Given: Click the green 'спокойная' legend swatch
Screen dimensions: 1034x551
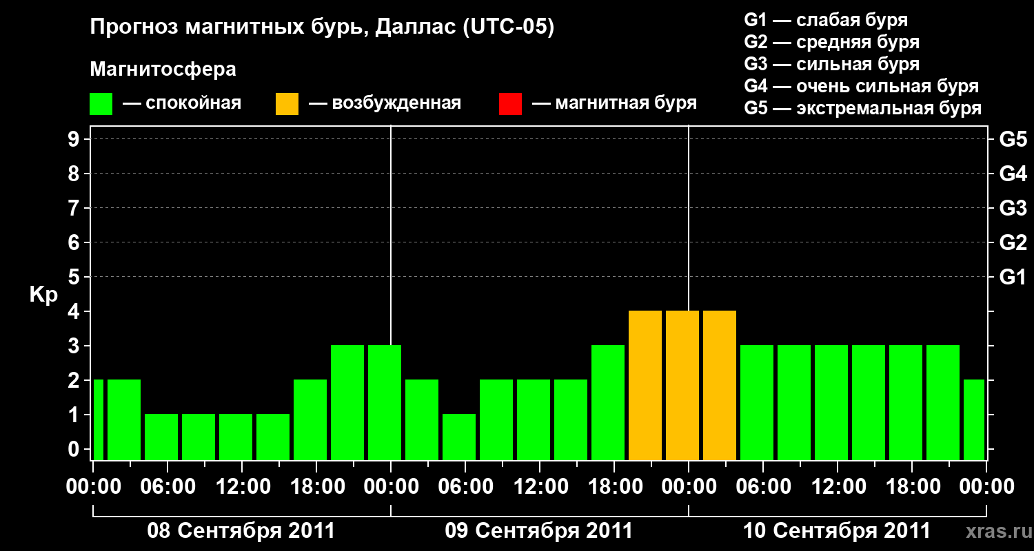Looking at the screenshot, I should [x=101, y=104].
